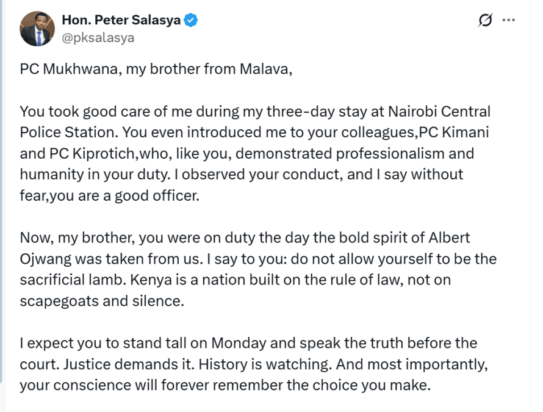Open the @pksalasya handle link

(x=98, y=37)
